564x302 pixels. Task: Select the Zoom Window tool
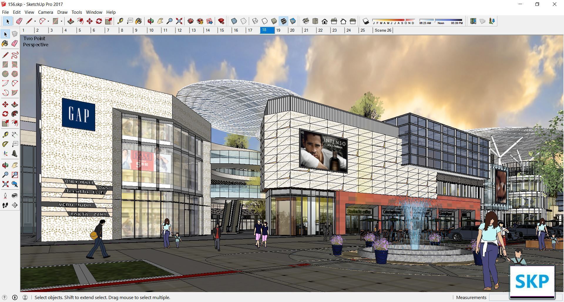pyautogui.click(x=15, y=175)
